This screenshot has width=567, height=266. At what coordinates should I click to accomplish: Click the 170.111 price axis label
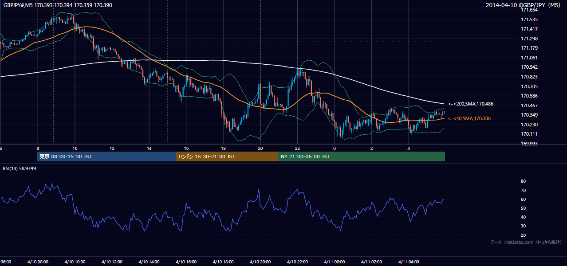tap(529, 134)
